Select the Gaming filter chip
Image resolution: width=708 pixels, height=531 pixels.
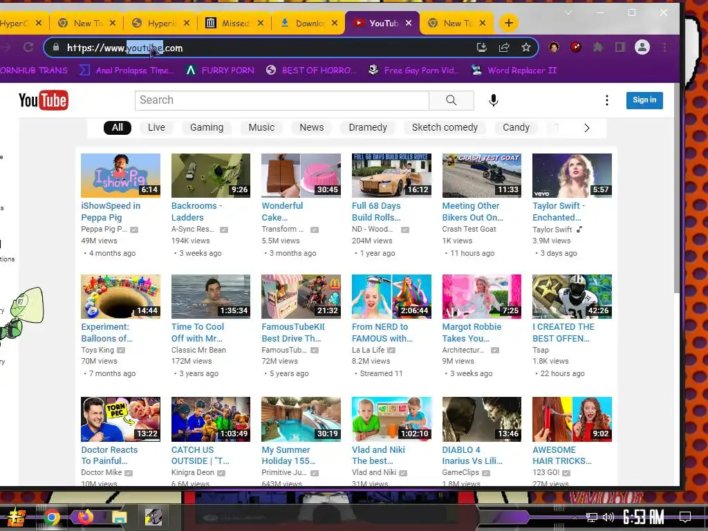click(207, 128)
